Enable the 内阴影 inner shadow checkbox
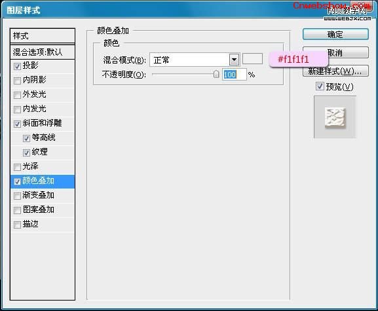 [x=17, y=81]
